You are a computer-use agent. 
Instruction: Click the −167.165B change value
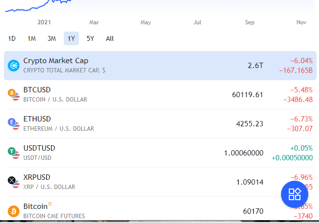(296, 70)
